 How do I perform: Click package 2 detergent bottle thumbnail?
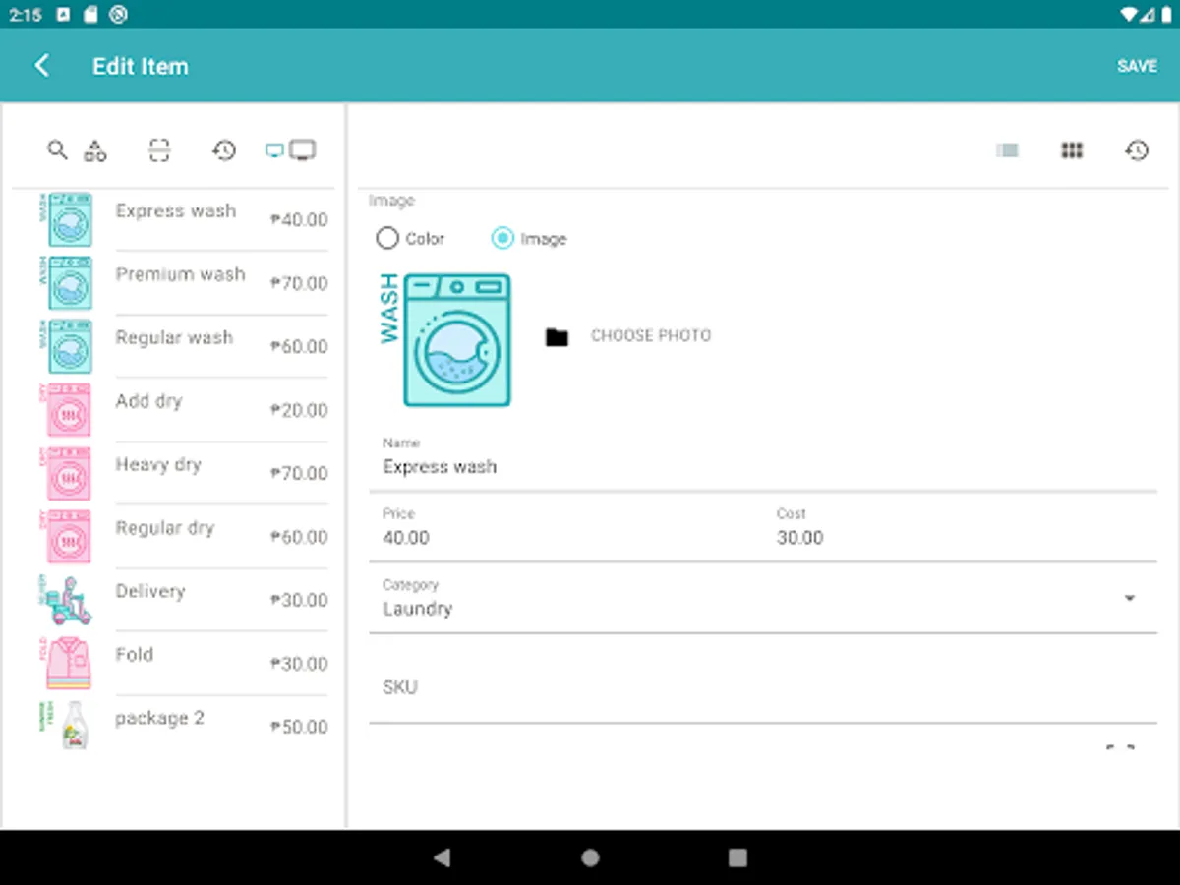(66, 727)
